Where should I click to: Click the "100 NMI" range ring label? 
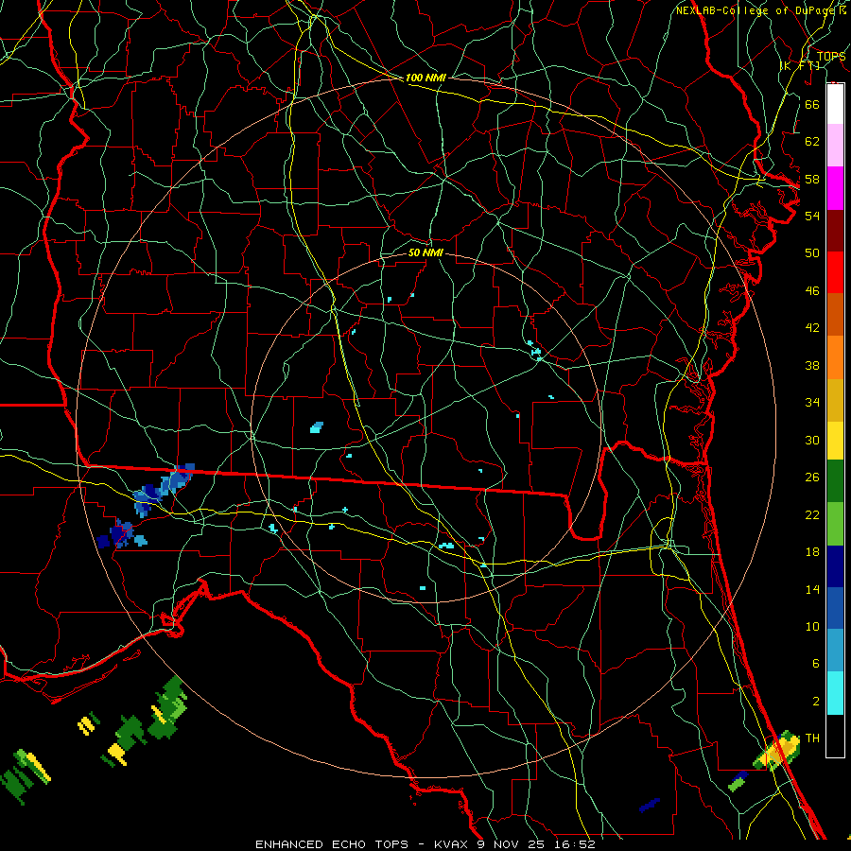426,78
